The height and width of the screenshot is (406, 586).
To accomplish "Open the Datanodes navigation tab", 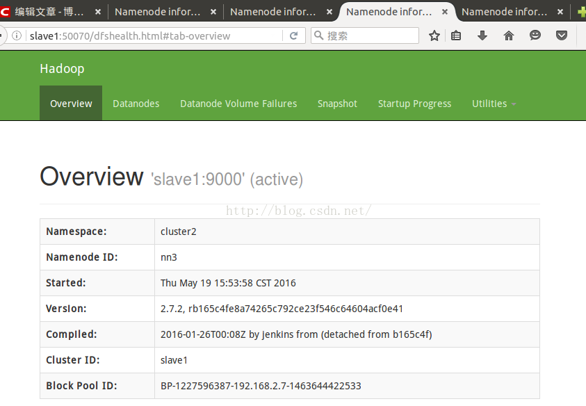I will (136, 104).
